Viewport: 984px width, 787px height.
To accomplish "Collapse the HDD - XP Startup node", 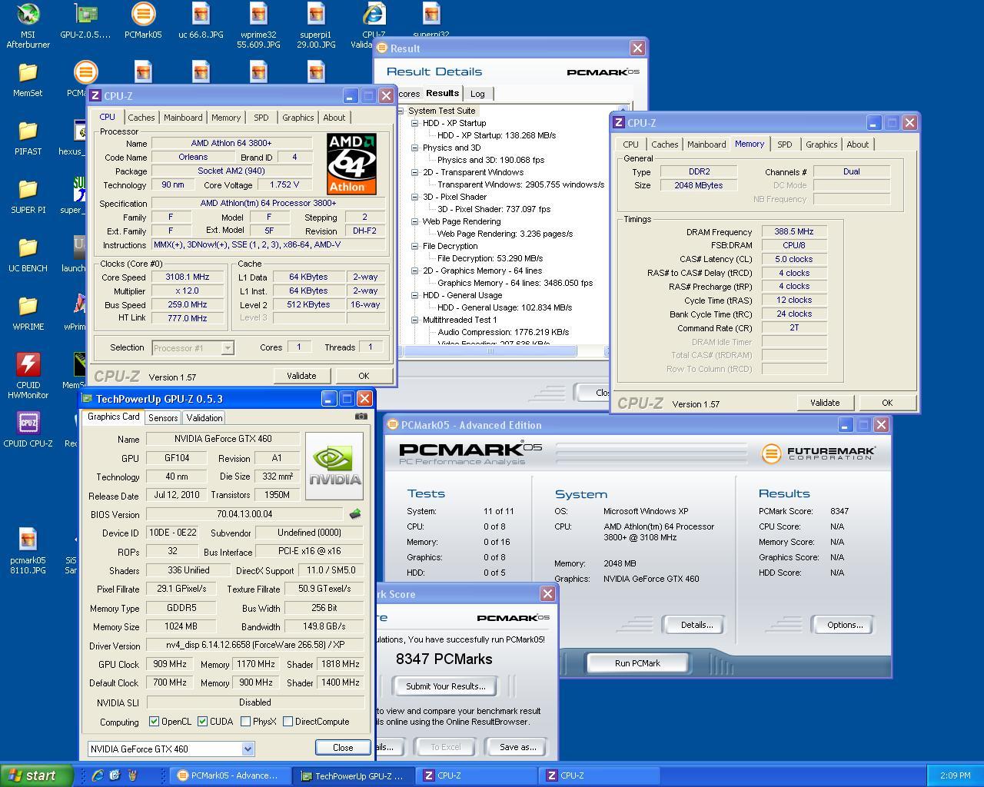I will (x=414, y=123).
